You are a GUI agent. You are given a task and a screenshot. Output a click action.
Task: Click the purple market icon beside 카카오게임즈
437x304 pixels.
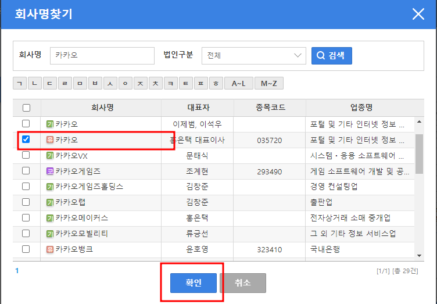pos(50,171)
